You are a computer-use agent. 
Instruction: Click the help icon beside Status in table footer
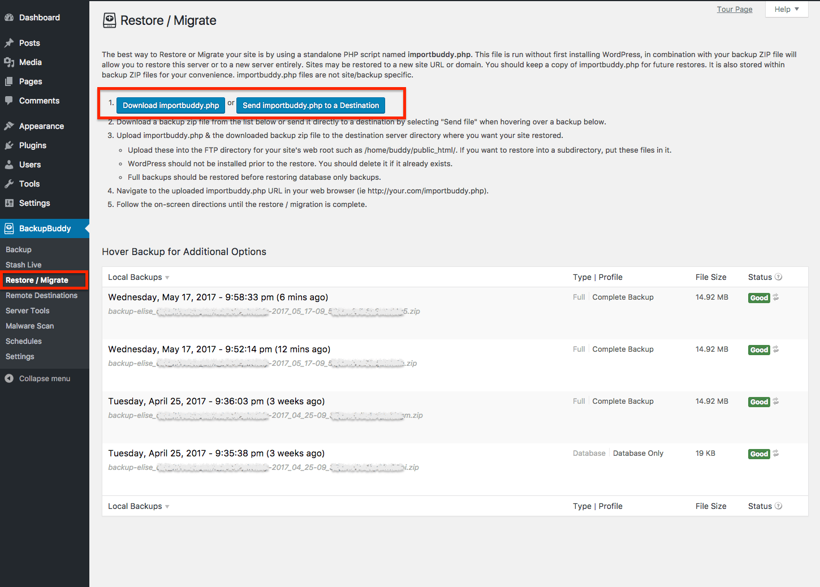click(779, 506)
